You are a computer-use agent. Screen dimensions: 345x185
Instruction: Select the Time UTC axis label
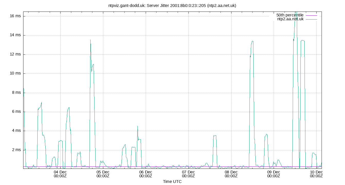point(173,182)
